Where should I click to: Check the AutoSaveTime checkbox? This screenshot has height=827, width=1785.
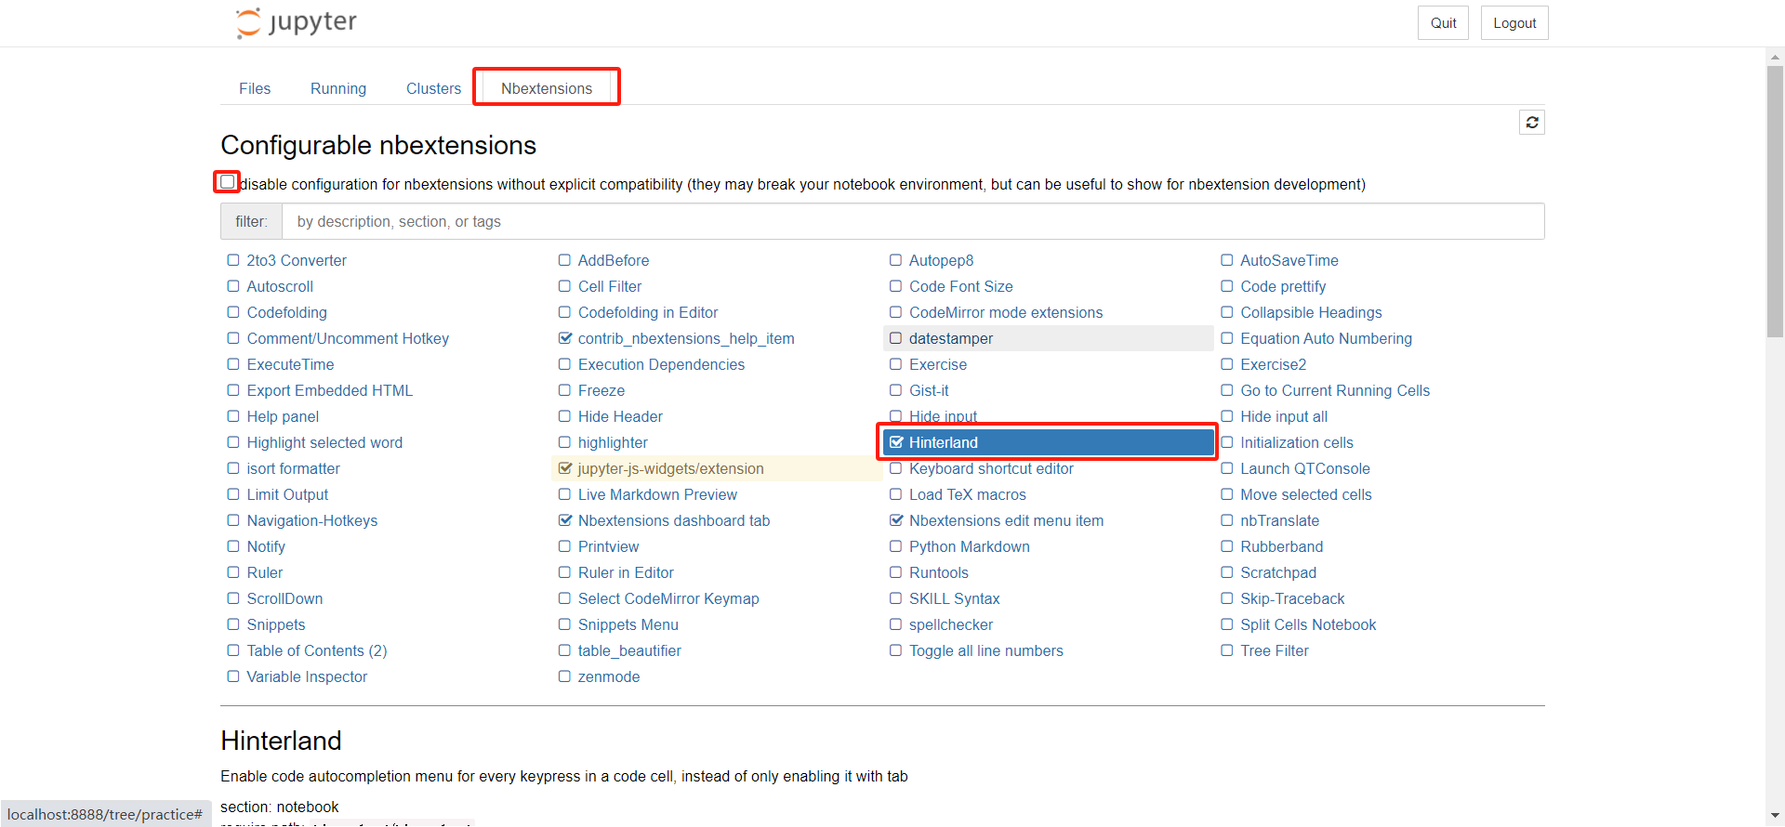tap(1227, 260)
